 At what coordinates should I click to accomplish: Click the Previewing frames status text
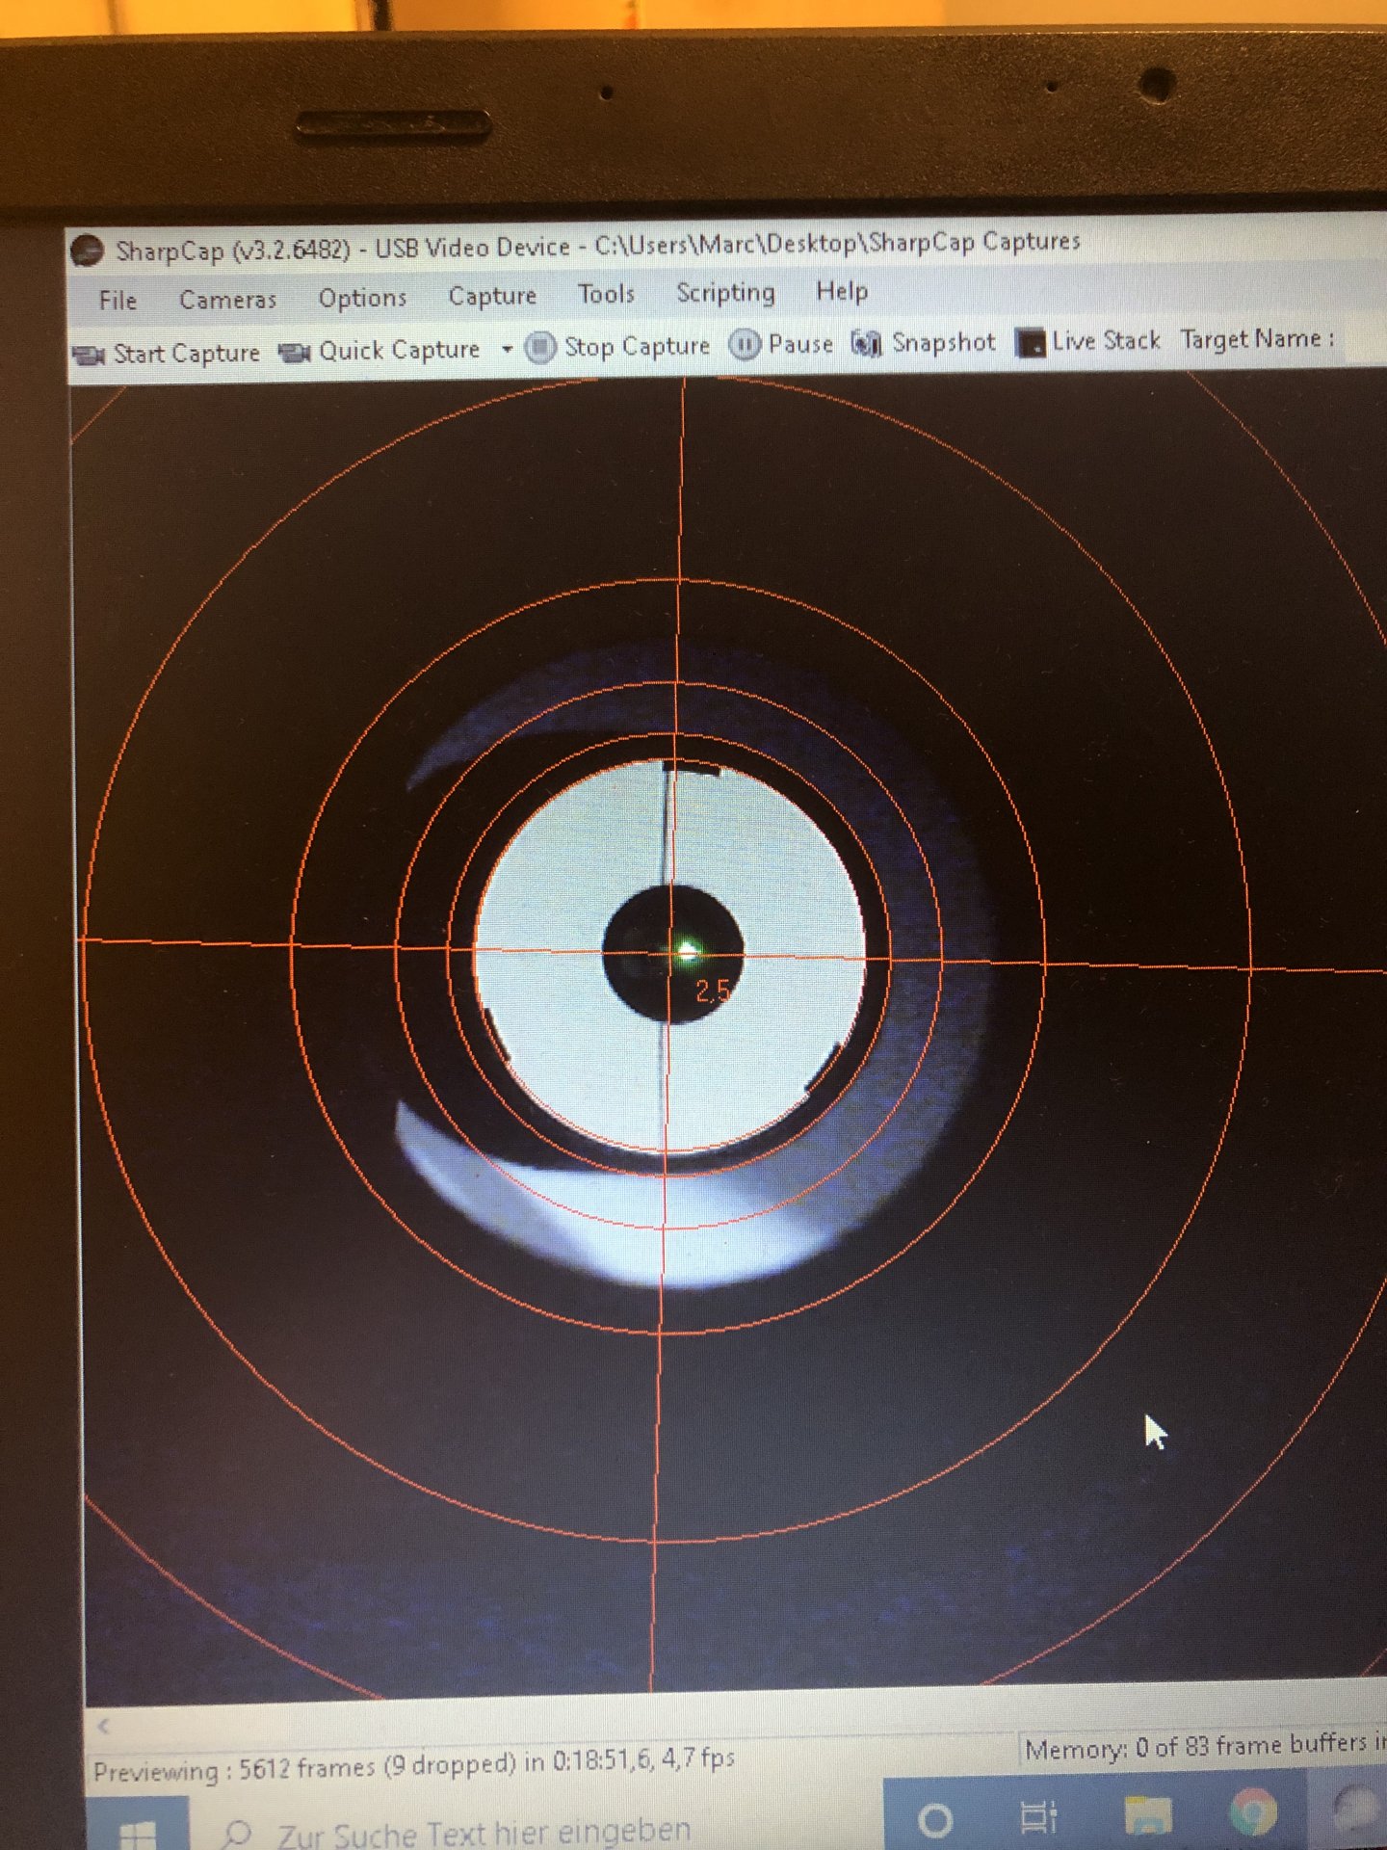point(414,1764)
